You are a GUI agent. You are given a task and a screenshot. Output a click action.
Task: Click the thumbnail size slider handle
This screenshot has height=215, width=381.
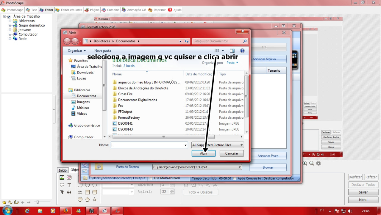[38, 202]
